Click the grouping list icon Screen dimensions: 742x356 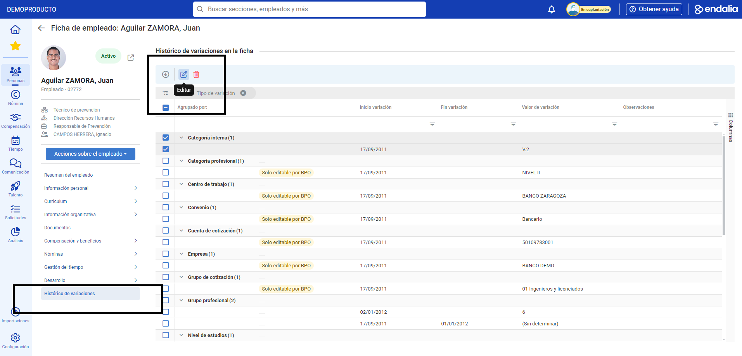point(166,93)
